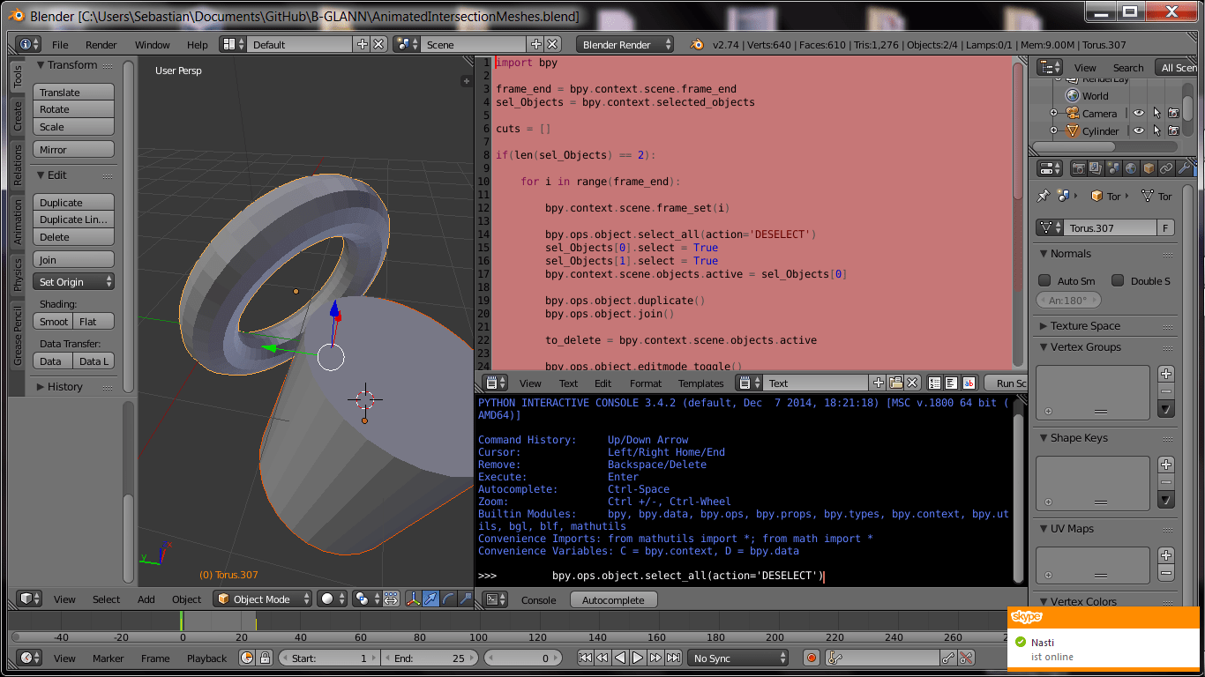Hide the Cylinder object in the Outliner
Viewport: 1205px width, 677px height.
pyautogui.click(x=1139, y=130)
